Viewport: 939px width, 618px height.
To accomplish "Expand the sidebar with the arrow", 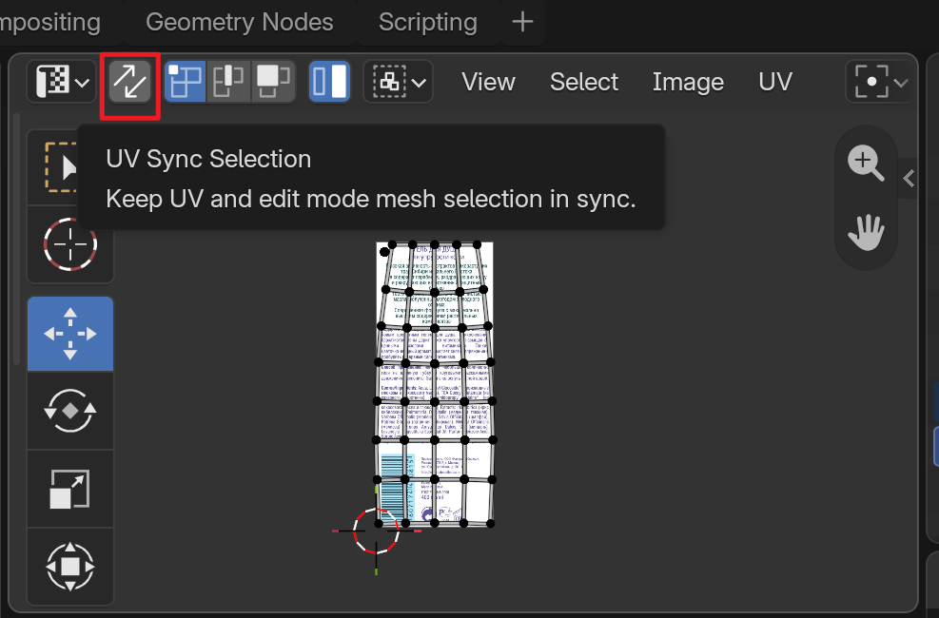I will 910,179.
